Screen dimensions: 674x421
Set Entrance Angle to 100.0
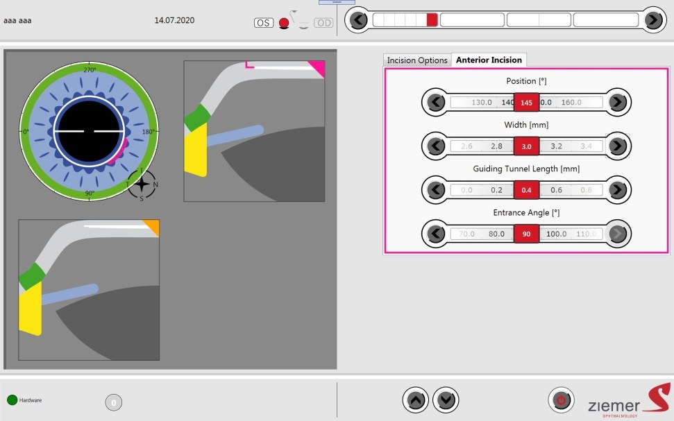tap(556, 234)
